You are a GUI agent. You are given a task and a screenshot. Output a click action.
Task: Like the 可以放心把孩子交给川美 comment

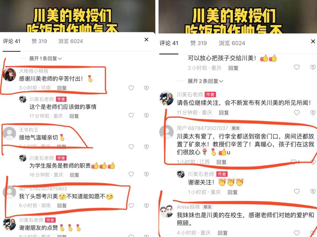coord(297,67)
